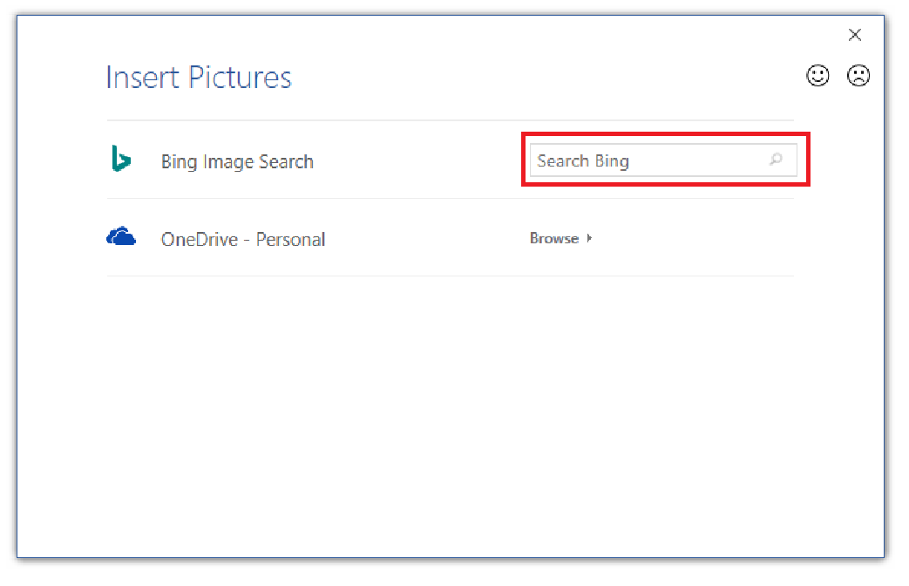Click the Bing logo icon
Screen dimensions: 909x586
click(x=120, y=159)
